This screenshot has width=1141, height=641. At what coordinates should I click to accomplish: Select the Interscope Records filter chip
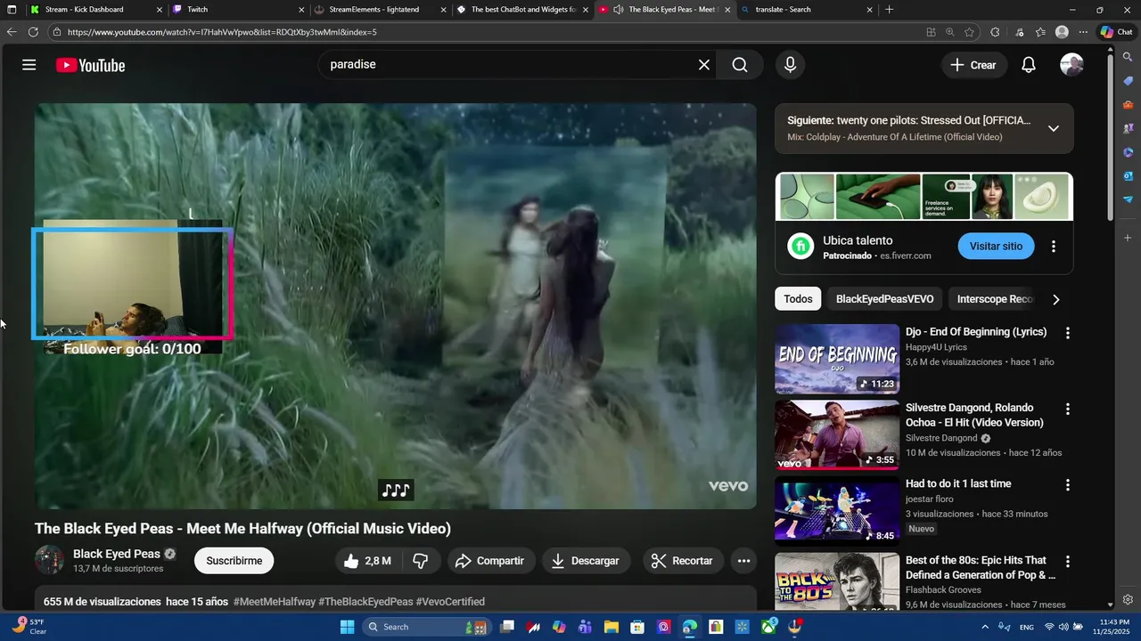(995, 299)
